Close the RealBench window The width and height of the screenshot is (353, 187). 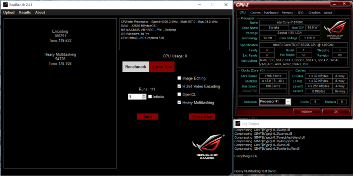(226, 5)
